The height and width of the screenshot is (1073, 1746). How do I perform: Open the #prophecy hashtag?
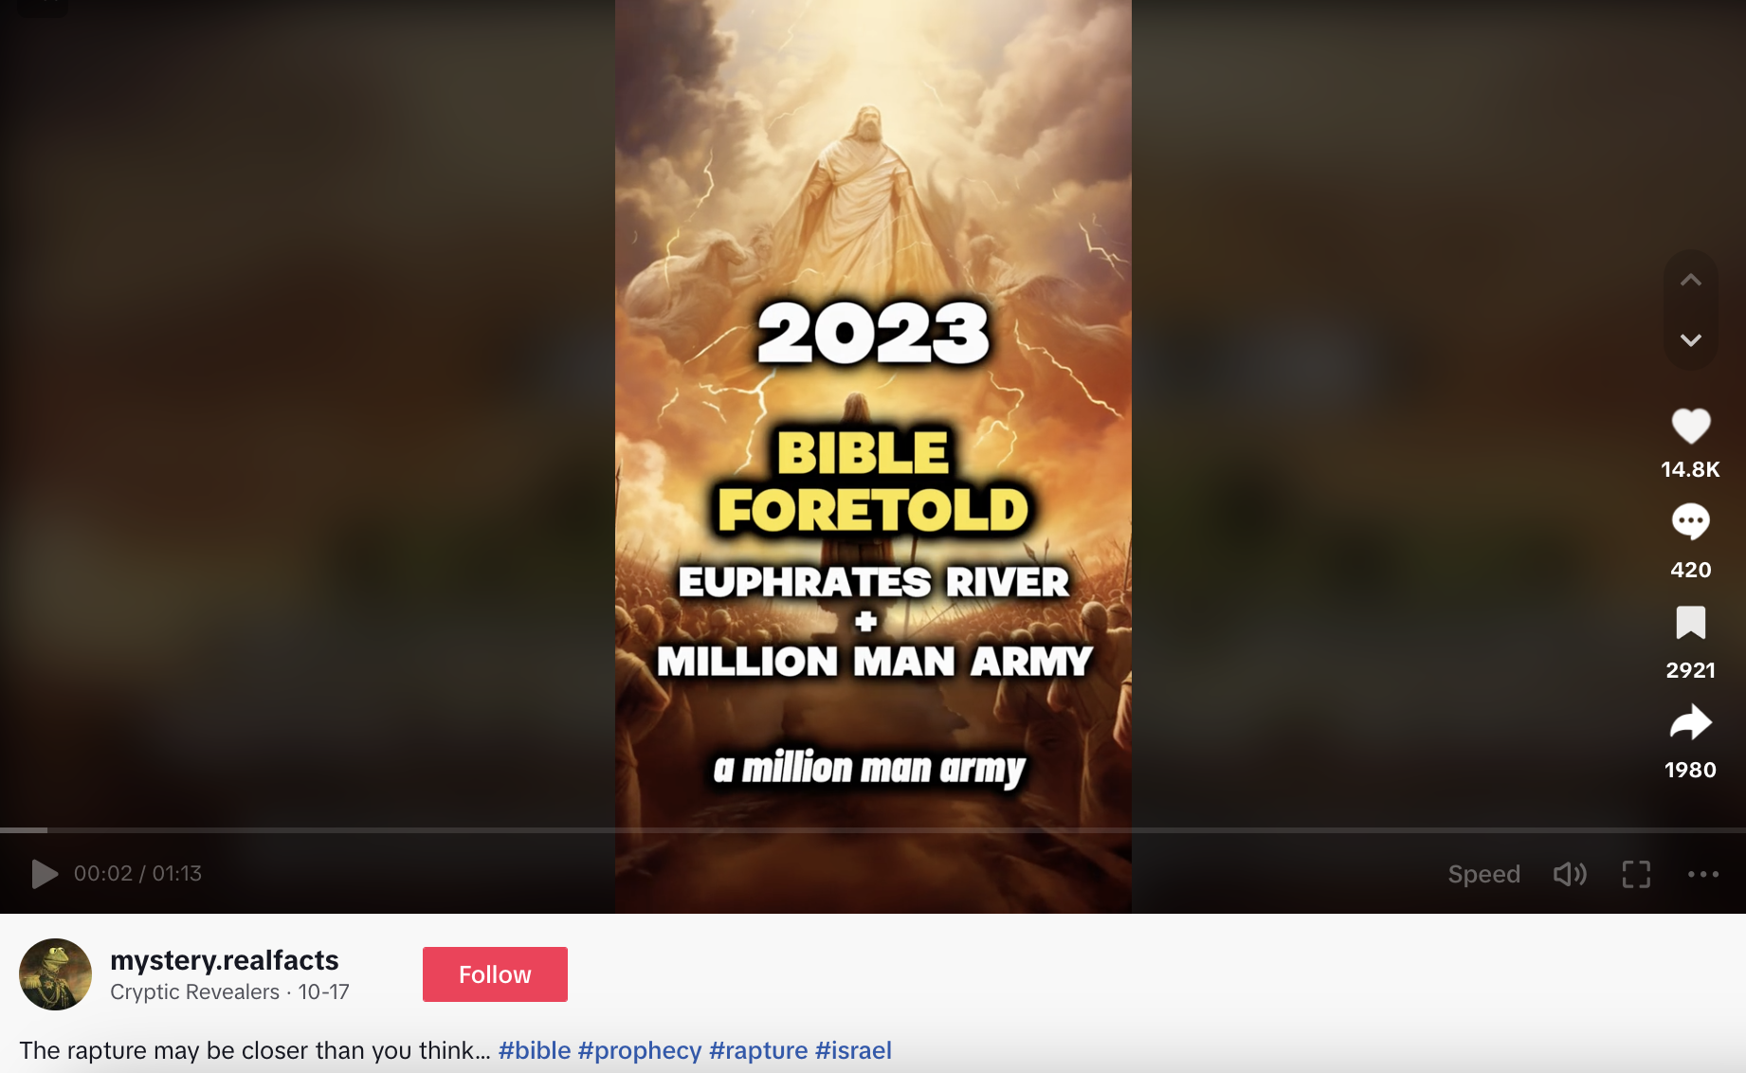click(x=640, y=1050)
